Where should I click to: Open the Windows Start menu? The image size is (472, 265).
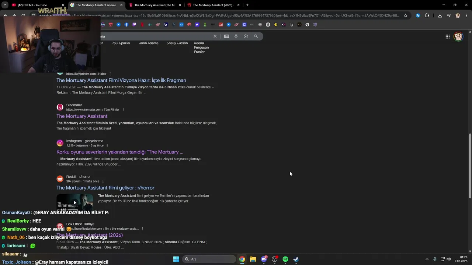(176, 259)
